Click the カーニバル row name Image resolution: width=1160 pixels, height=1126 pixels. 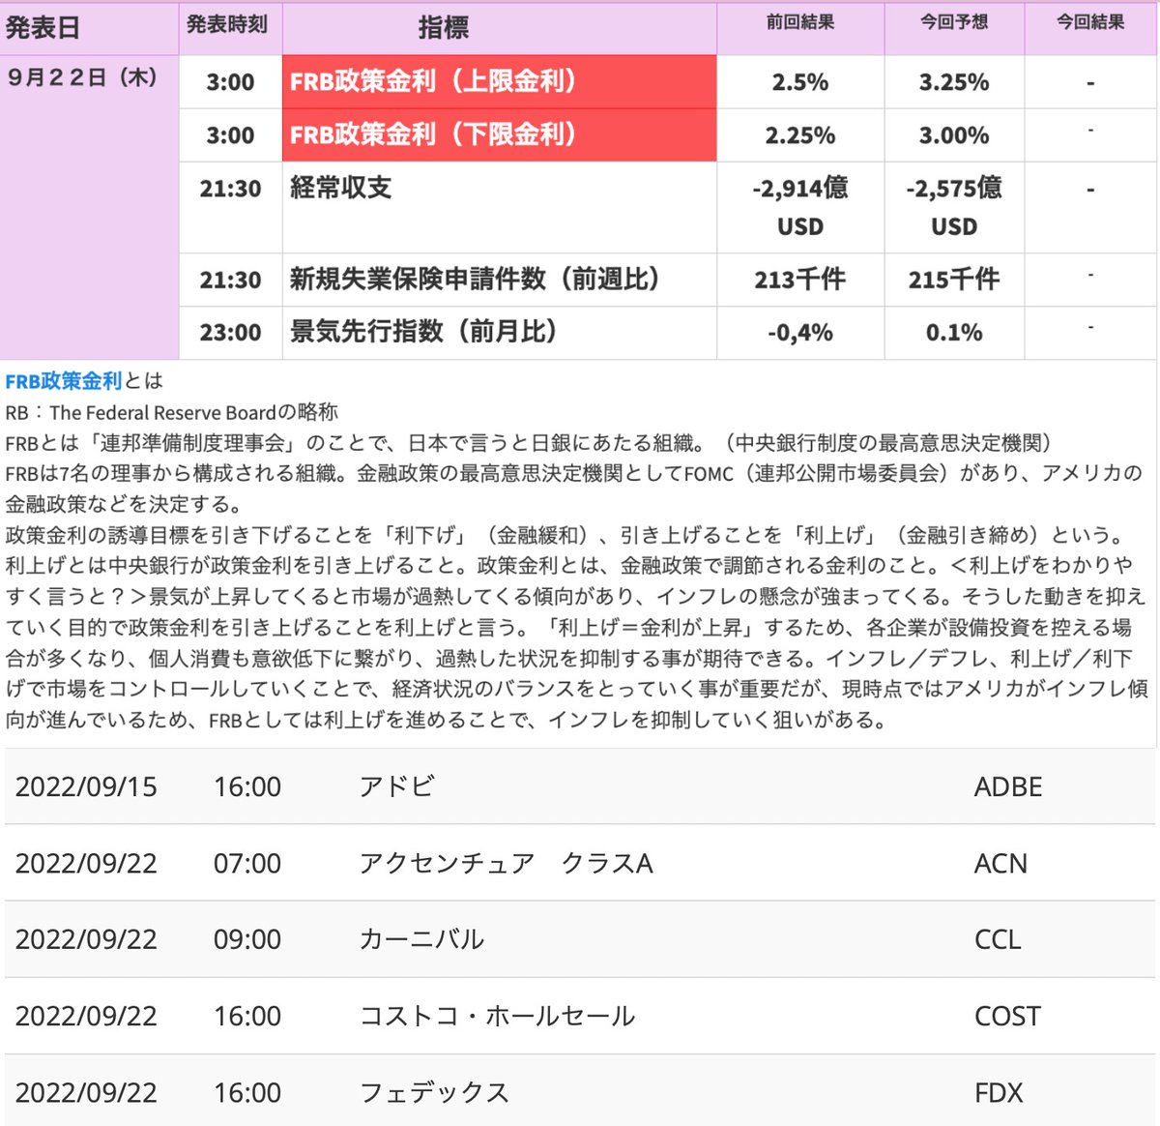(x=421, y=939)
